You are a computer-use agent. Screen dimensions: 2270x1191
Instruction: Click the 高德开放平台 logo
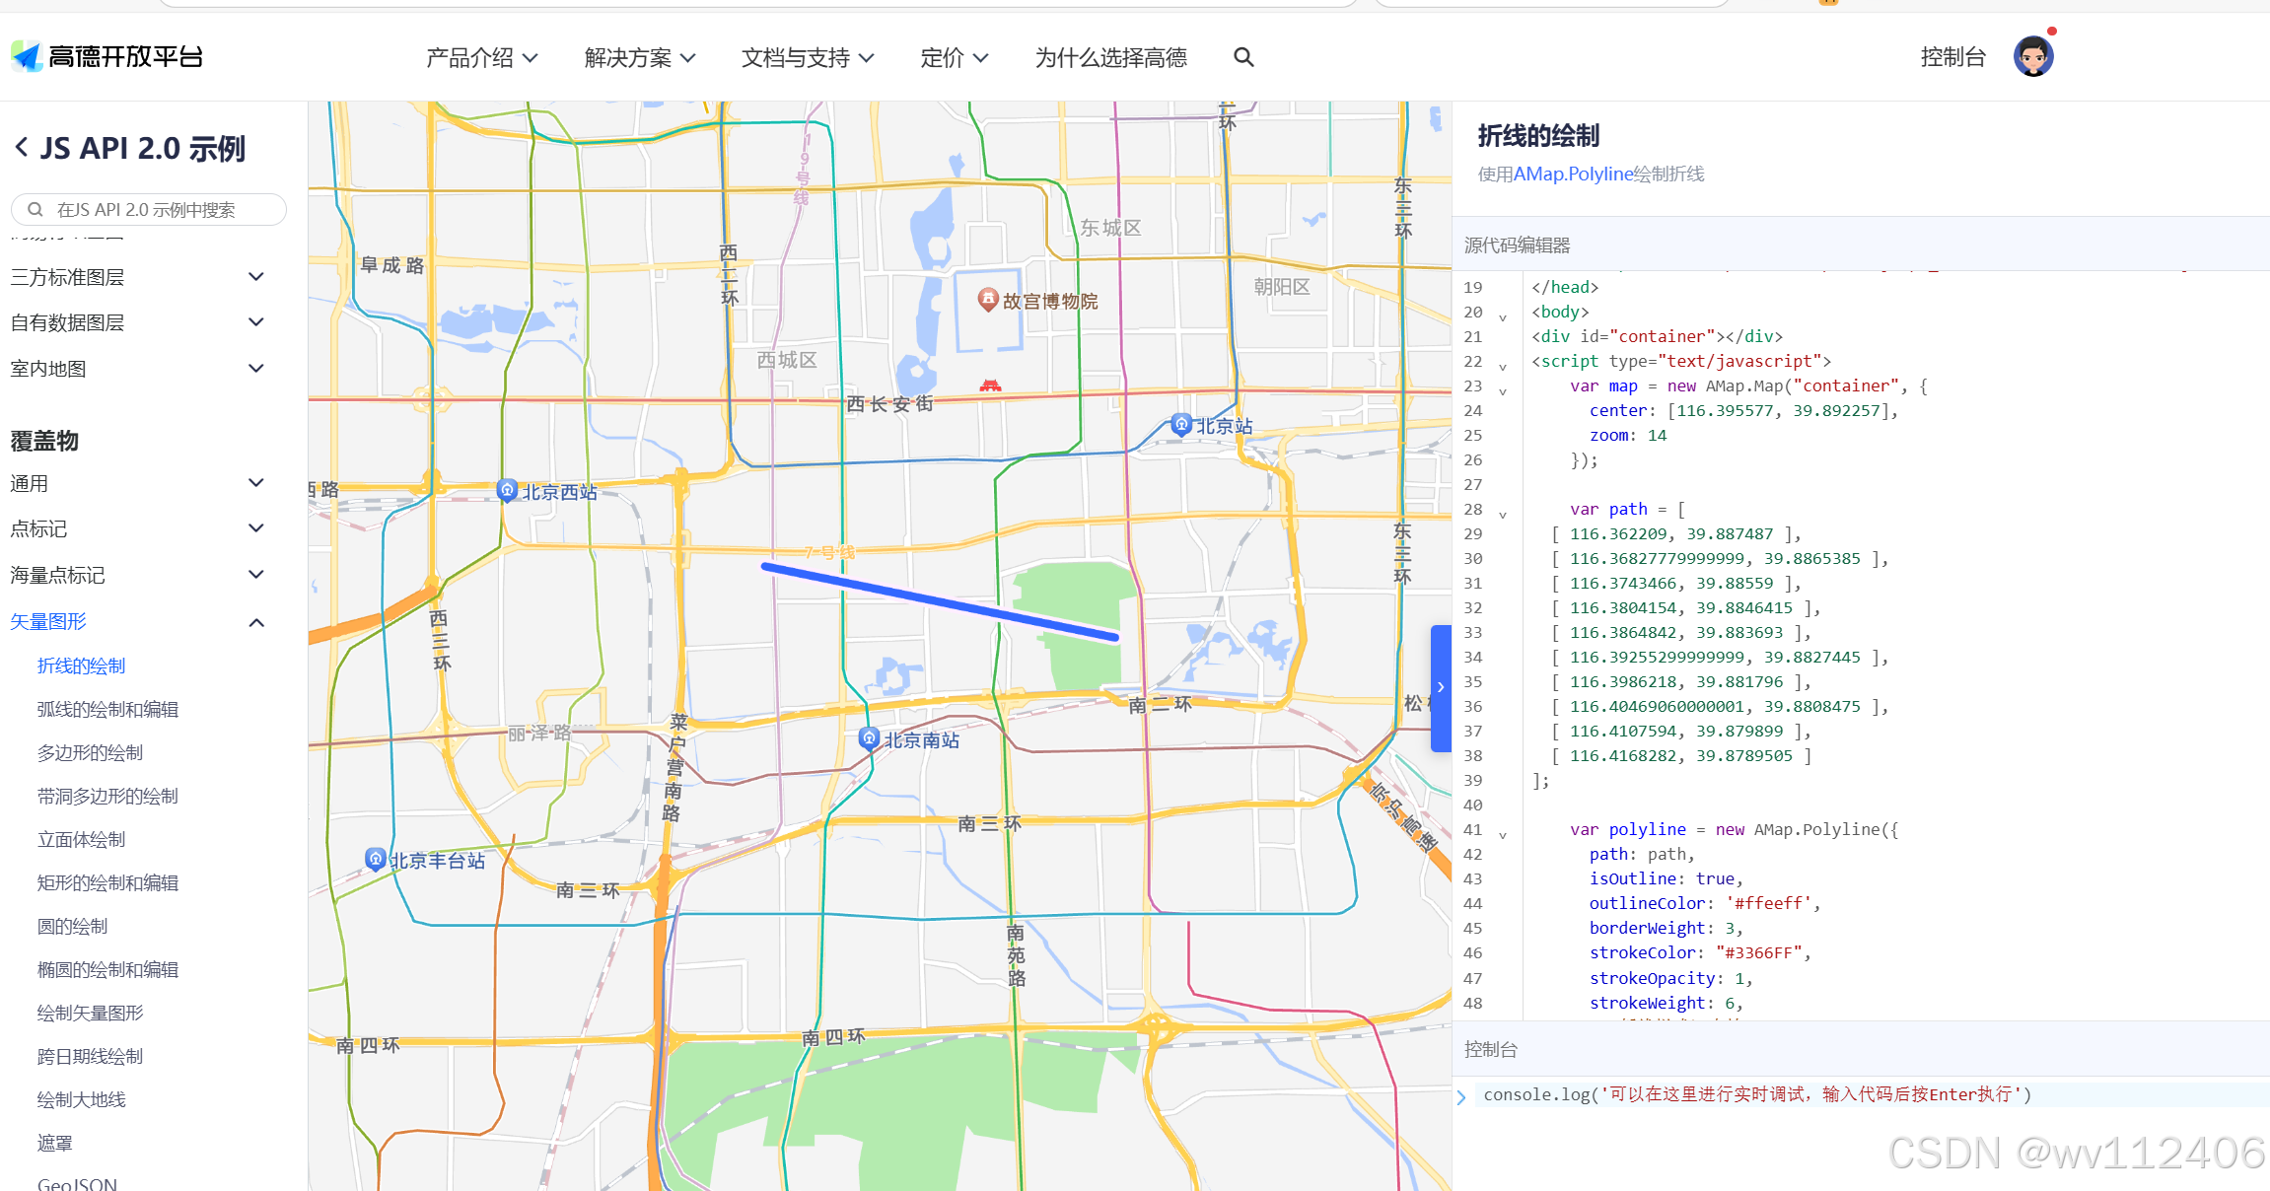(x=106, y=57)
